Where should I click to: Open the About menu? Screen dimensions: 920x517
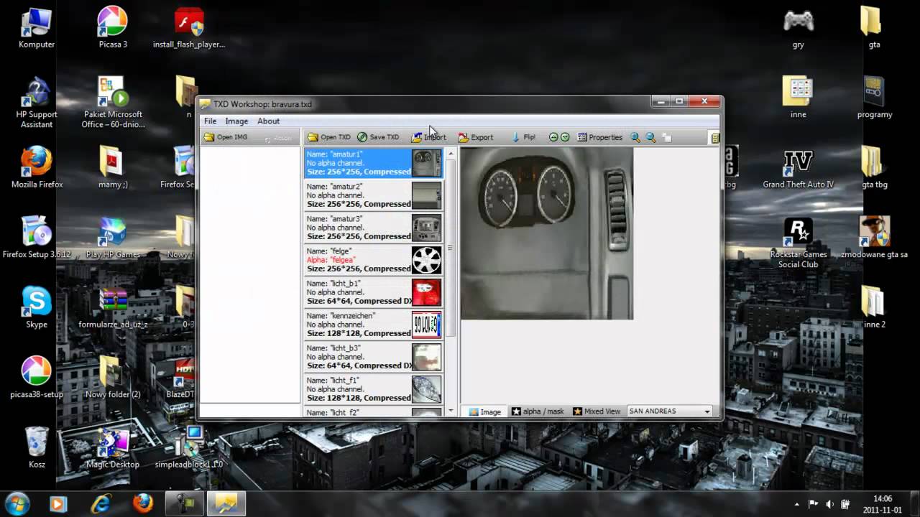point(268,121)
